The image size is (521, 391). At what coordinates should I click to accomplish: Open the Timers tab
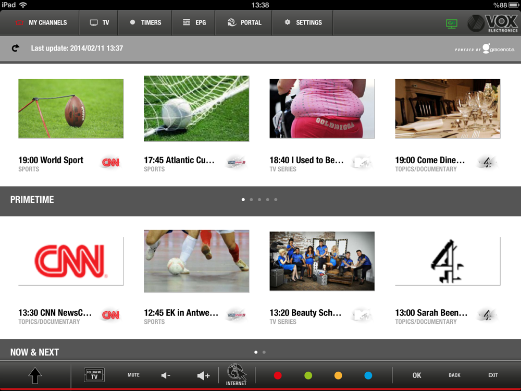145,22
